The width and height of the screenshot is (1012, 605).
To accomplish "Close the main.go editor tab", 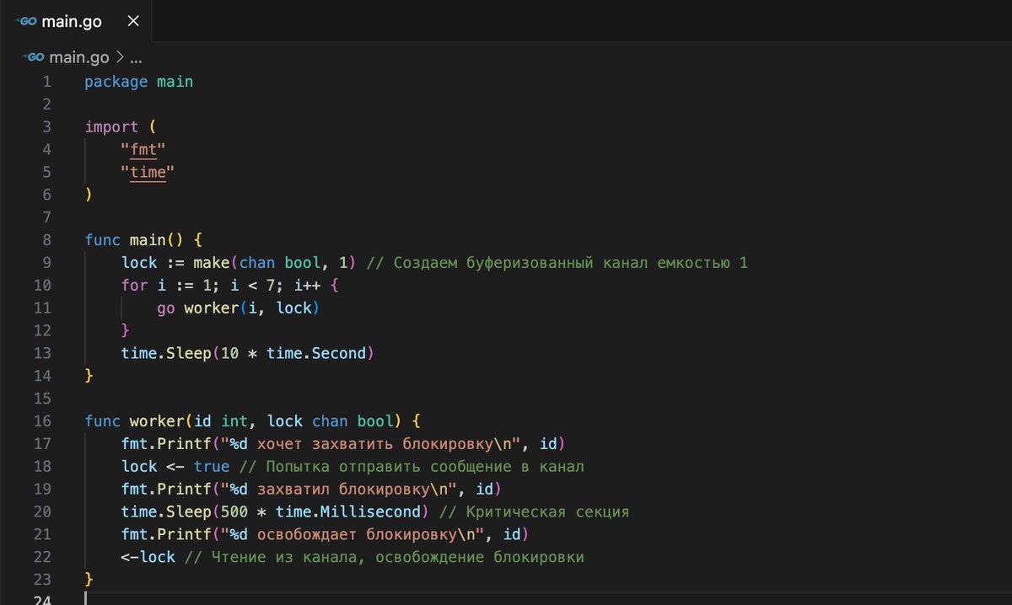I will pyautogui.click(x=133, y=21).
